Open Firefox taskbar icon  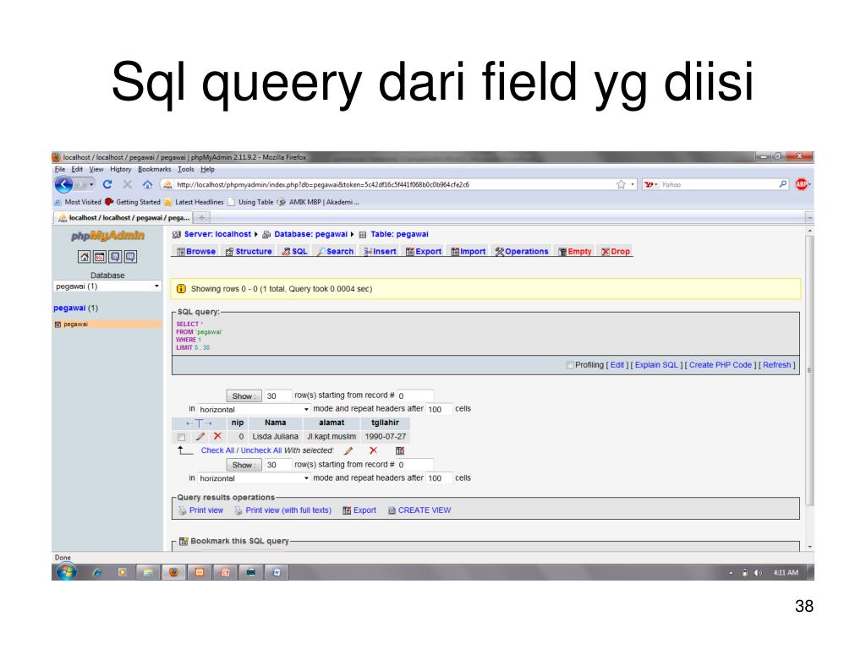point(174,572)
